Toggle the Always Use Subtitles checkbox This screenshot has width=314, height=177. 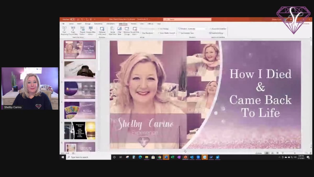coord(218,29)
